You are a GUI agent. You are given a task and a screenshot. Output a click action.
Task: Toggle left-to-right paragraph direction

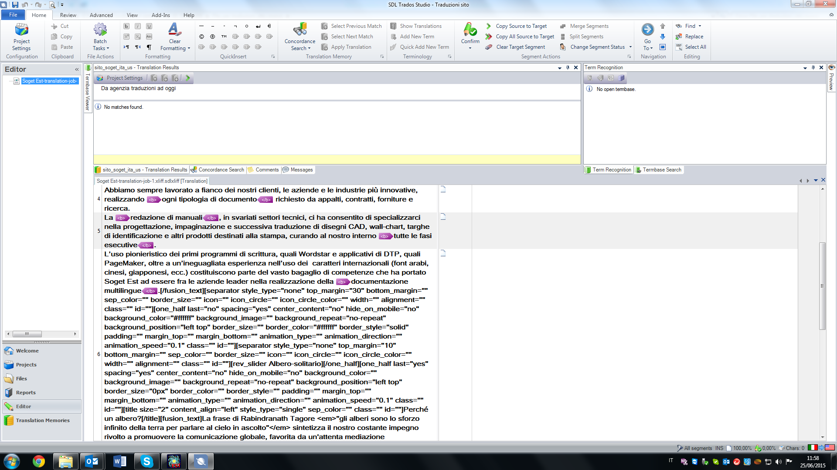tap(126, 47)
